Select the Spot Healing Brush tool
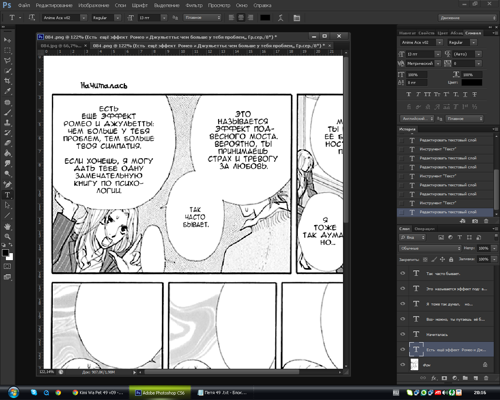 [7, 102]
